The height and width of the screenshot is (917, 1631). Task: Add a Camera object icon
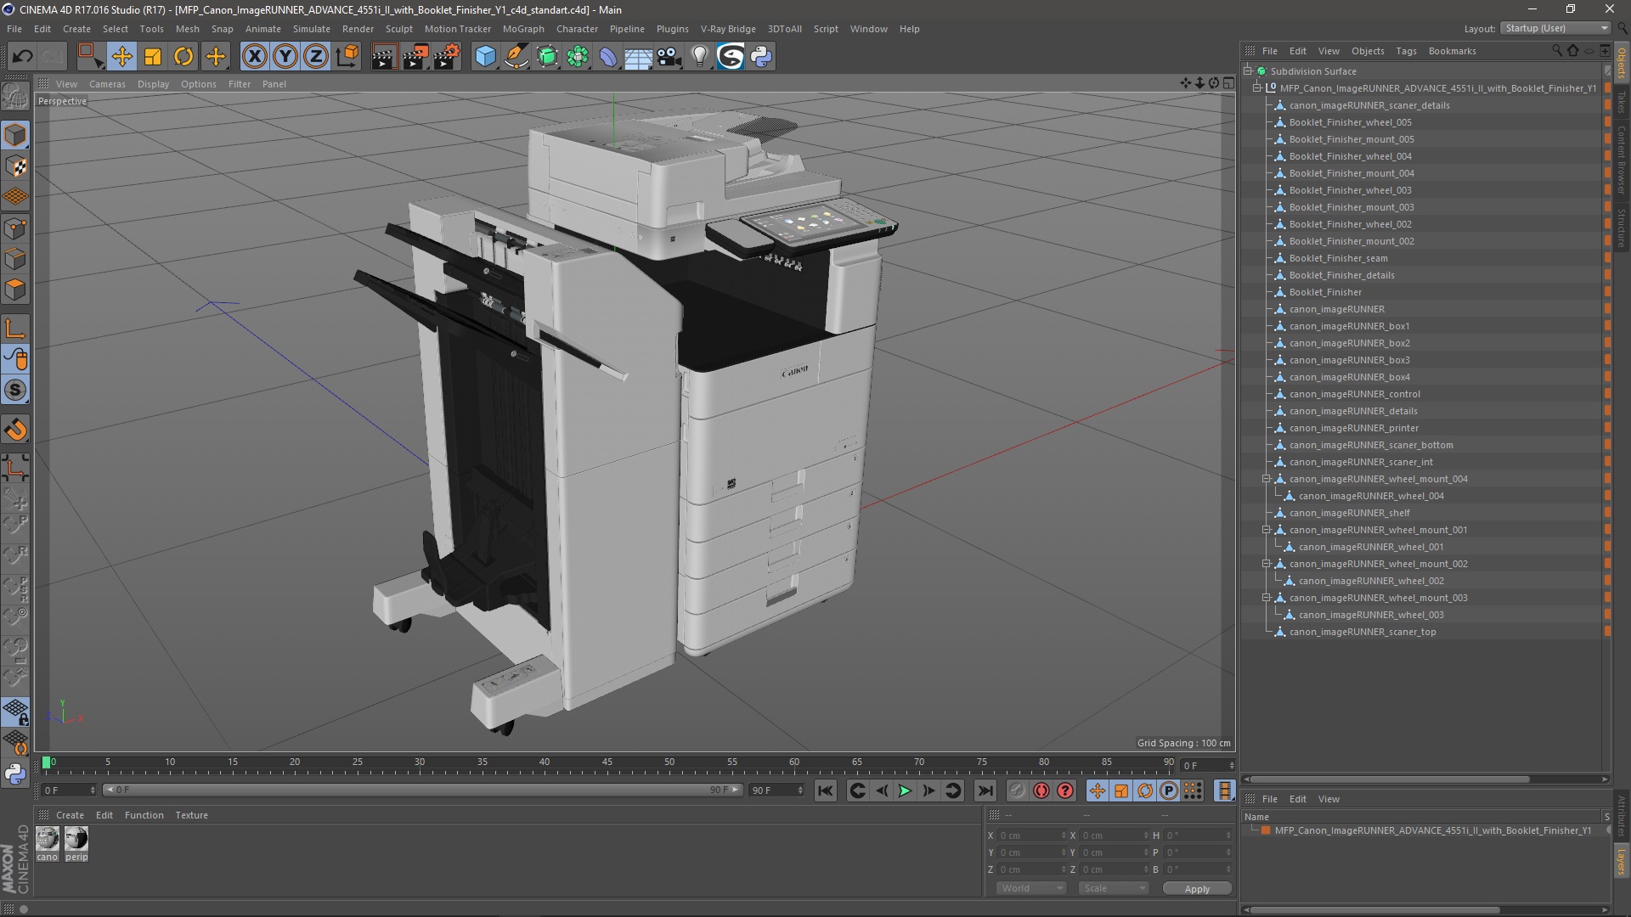click(669, 56)
